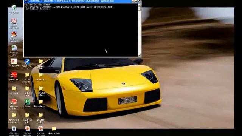The image size is (242, 136).
Task: Open the file directly left of photo update
Action: click(40, 128)
